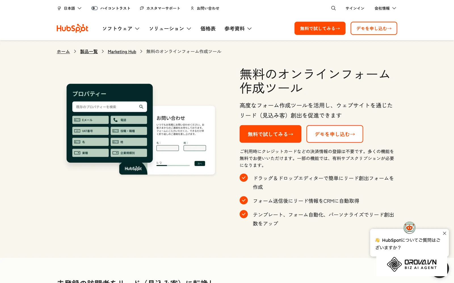Click checkmark icon beside ドラッグ＆ドロップエディター
Viewport: 454px width, 283px height.
pos(244,178)
